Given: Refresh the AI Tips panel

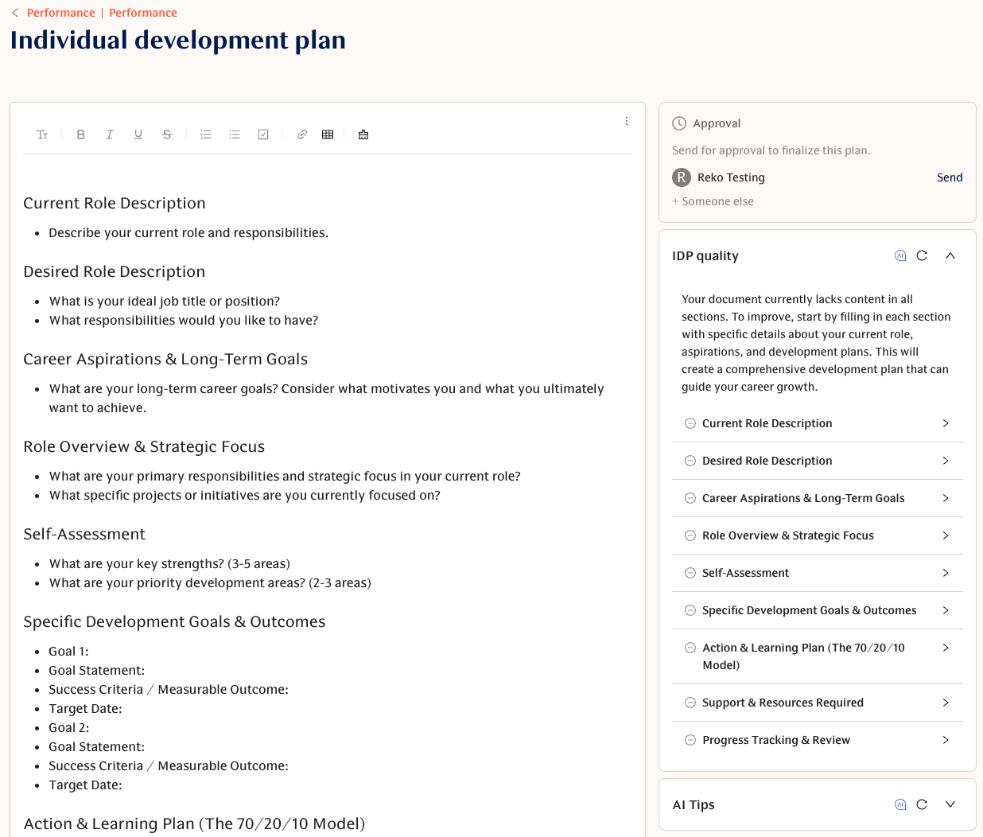Looking at the screenshot, I should click(x=922, y=804).
